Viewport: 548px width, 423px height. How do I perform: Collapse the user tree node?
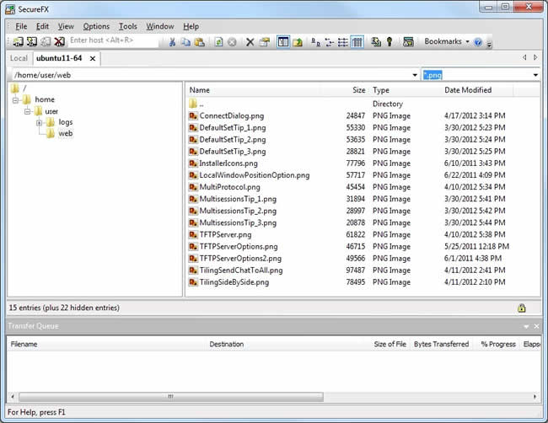(27, 112)
